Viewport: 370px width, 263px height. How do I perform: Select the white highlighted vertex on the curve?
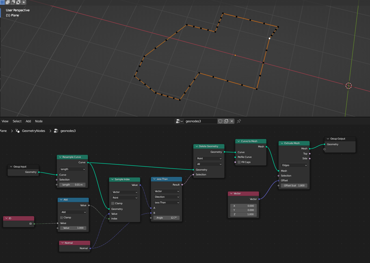pyautogui.click(x=269, y=38)
